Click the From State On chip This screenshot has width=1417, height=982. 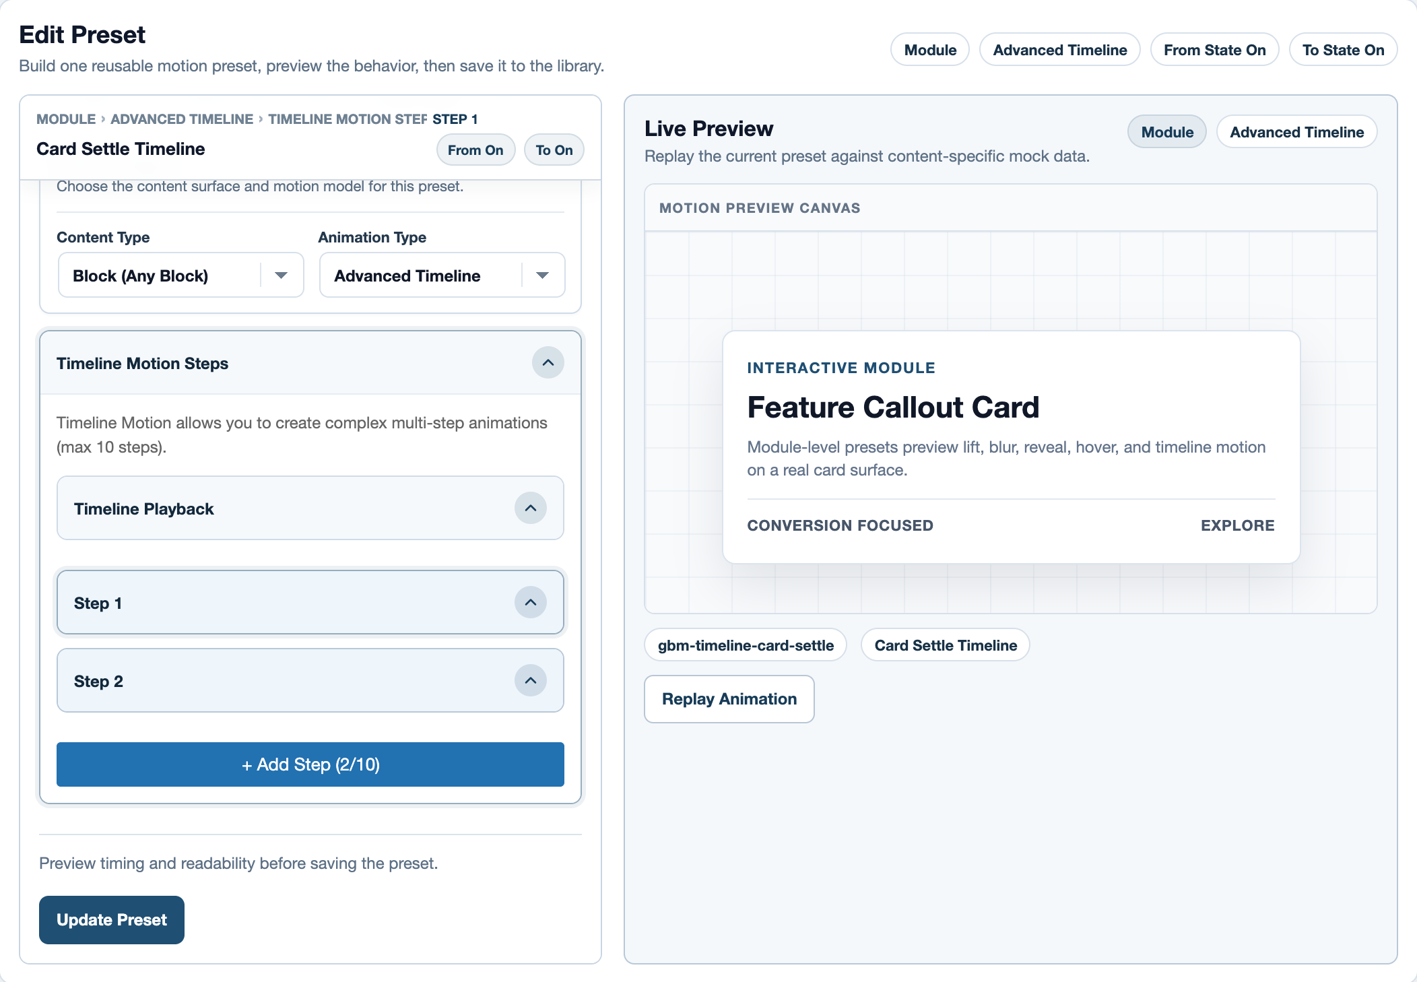click(1215, 50)
